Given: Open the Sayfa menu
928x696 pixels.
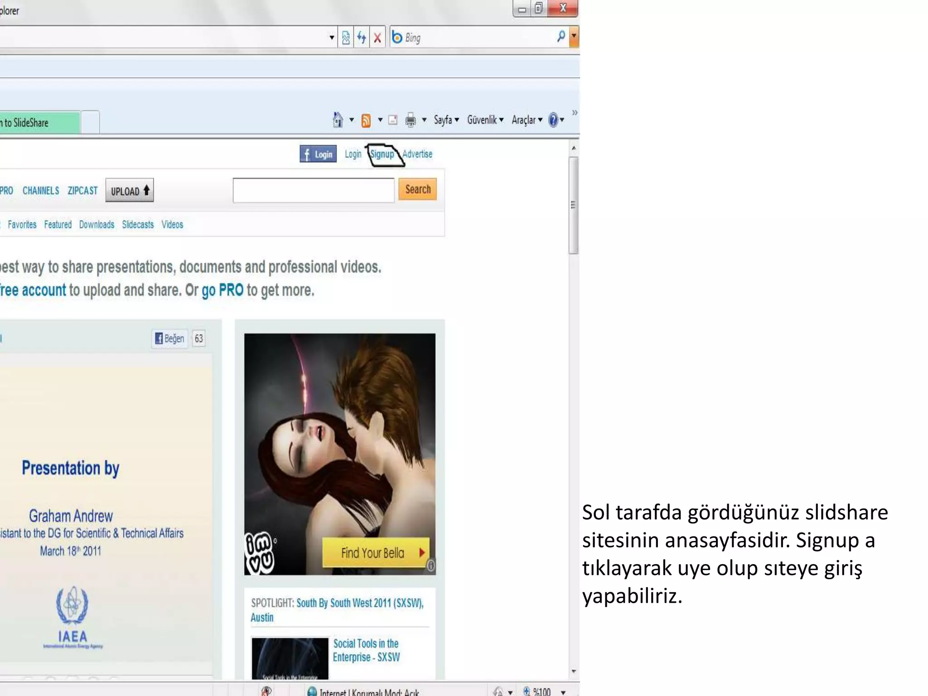Looking at the screenshot, I should [x=446, y=120].
